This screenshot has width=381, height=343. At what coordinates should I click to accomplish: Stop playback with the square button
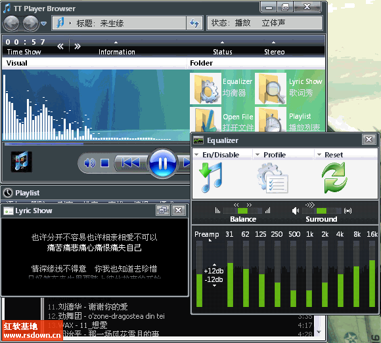[104, 163]
